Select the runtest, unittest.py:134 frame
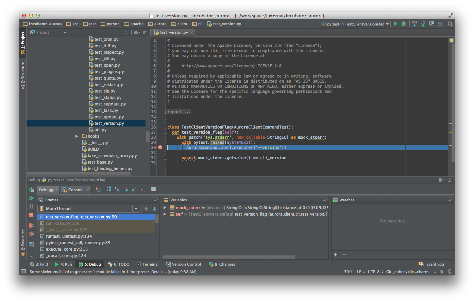This screenshot has height=302, width=474. point(68,236)
